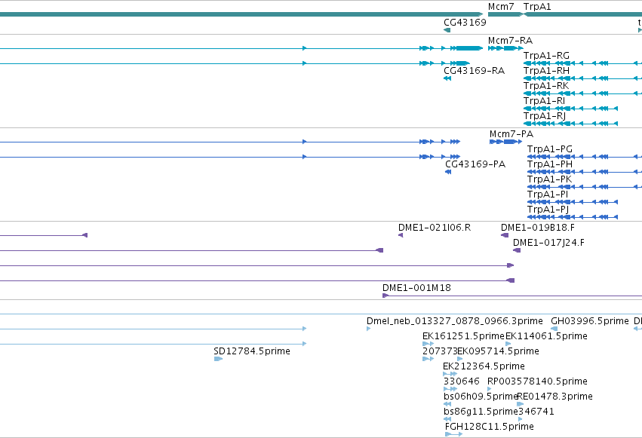Click the CG43169-PA protein label
The height and width of the screenshot is (438, 642).
475,164
